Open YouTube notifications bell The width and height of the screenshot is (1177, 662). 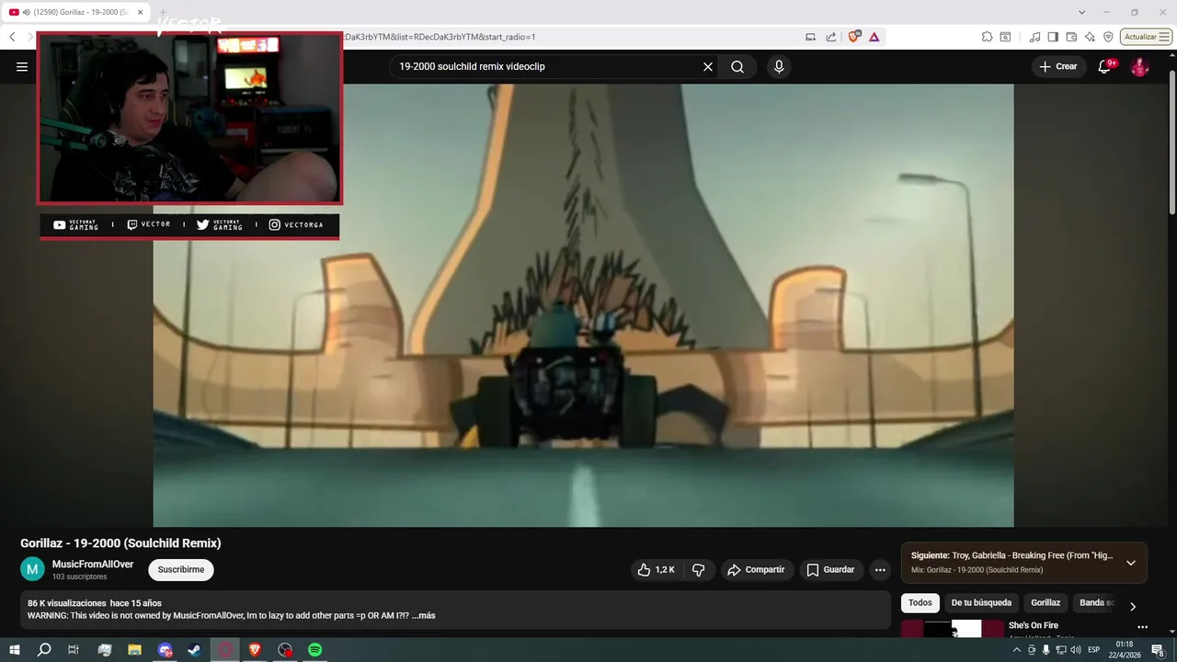coord(1105,66)
